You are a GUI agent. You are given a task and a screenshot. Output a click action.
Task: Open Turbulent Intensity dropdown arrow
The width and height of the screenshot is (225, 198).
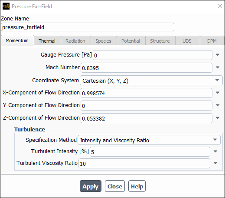point(215,151)
